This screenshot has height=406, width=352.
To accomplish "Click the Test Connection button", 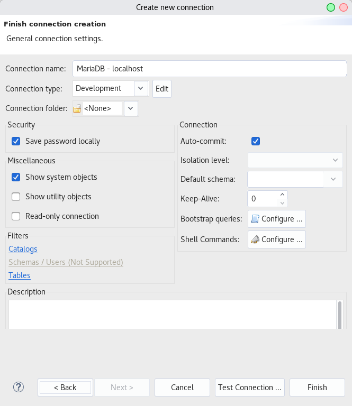I will (250, 387).
